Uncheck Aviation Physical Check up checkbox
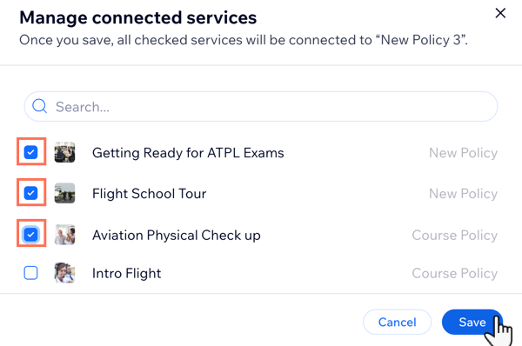This screenshot has width=522, height=346. pos(31,235)
